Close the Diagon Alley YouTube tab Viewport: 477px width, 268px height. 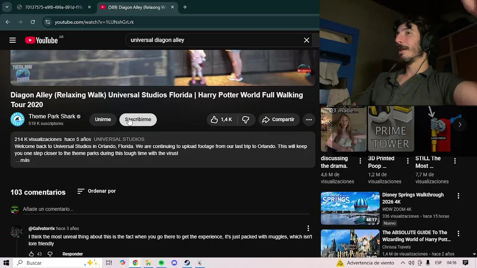pos(172,7)
